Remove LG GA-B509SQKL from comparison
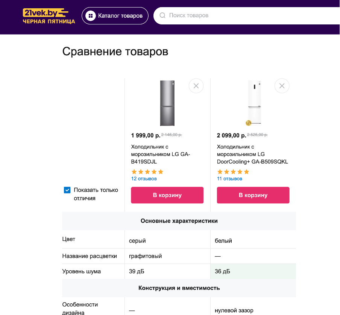This screenshot has height=315, width=340. click(x=282, y=86)
